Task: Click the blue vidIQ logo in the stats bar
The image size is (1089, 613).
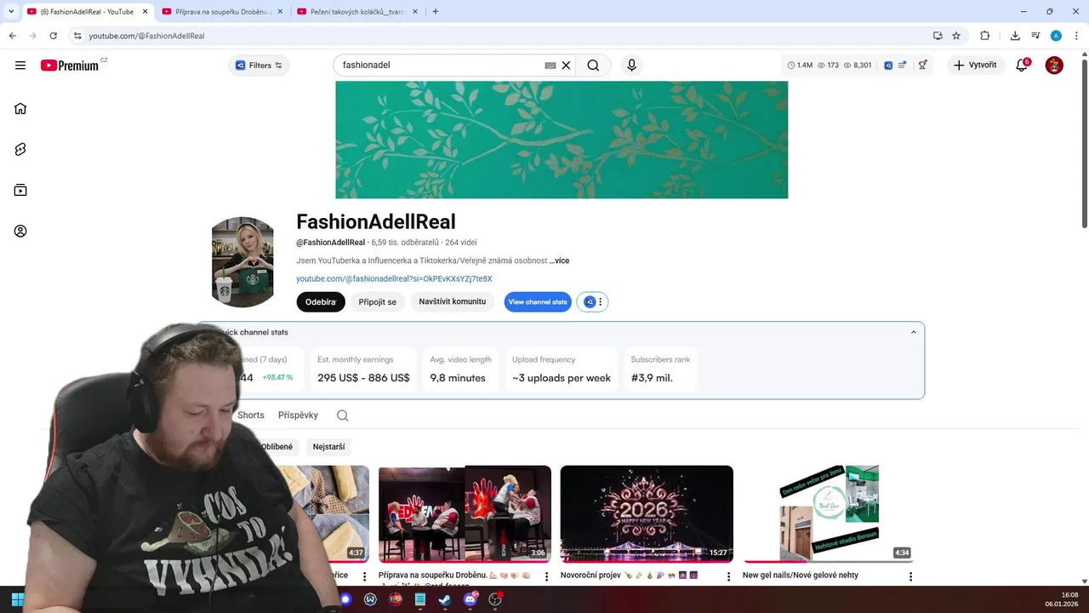Action: pyautogui.click(x=888, y=66)
